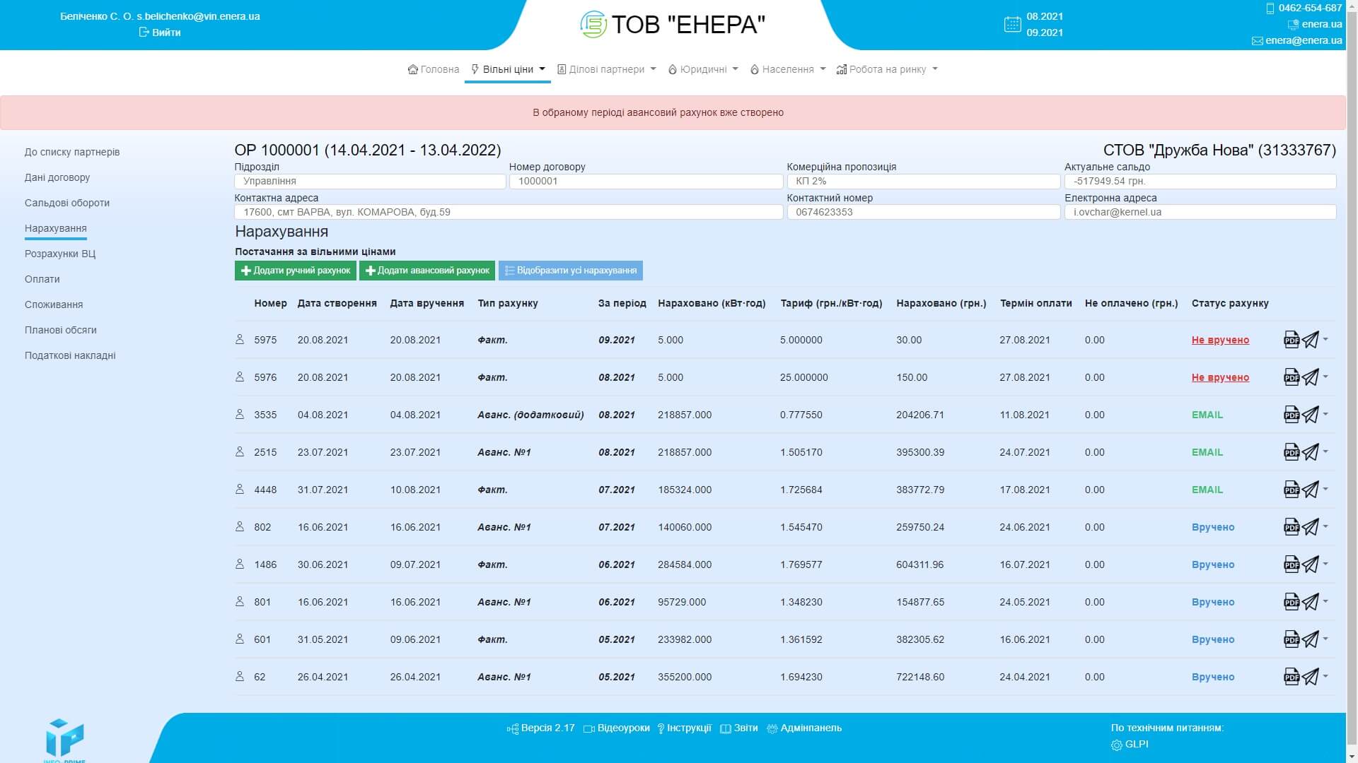Click the Контактний номер field
This screenshot has height=763, width=1358.
[x=923, y=212]
